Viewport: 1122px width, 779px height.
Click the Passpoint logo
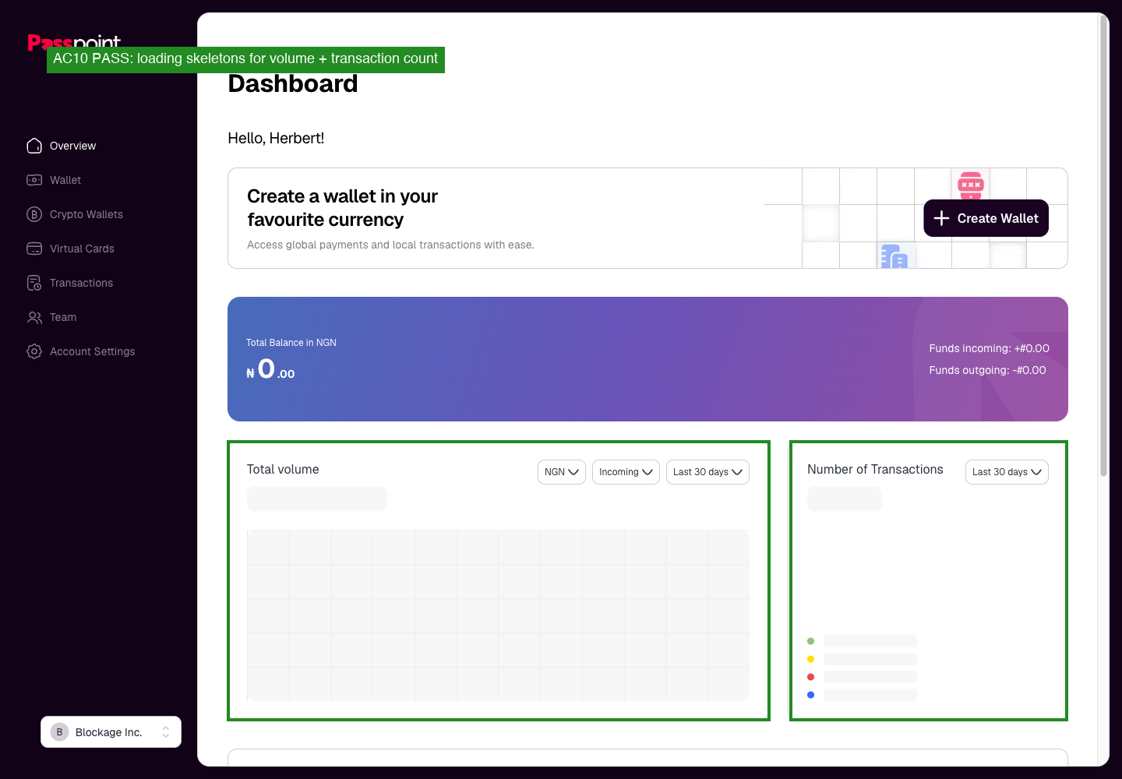(74, 43)
